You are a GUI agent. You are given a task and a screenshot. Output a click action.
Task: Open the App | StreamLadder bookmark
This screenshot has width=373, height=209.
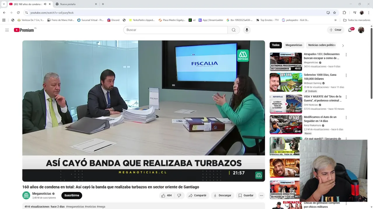(211, 20)
